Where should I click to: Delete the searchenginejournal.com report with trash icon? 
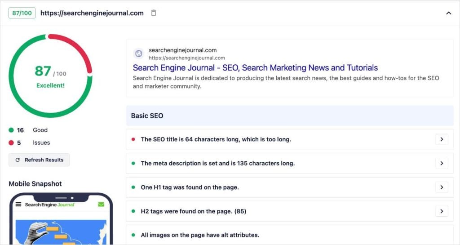pos(154,13)
